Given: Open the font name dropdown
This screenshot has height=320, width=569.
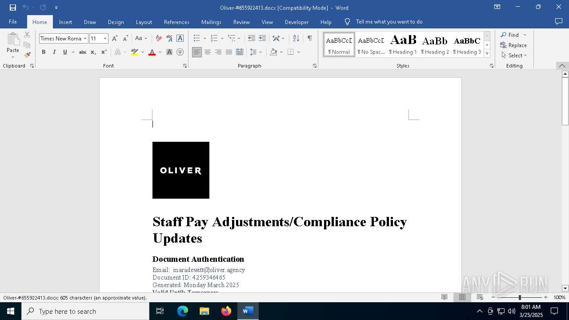Looking at the screenshot, I should click(x=85, y=39).
